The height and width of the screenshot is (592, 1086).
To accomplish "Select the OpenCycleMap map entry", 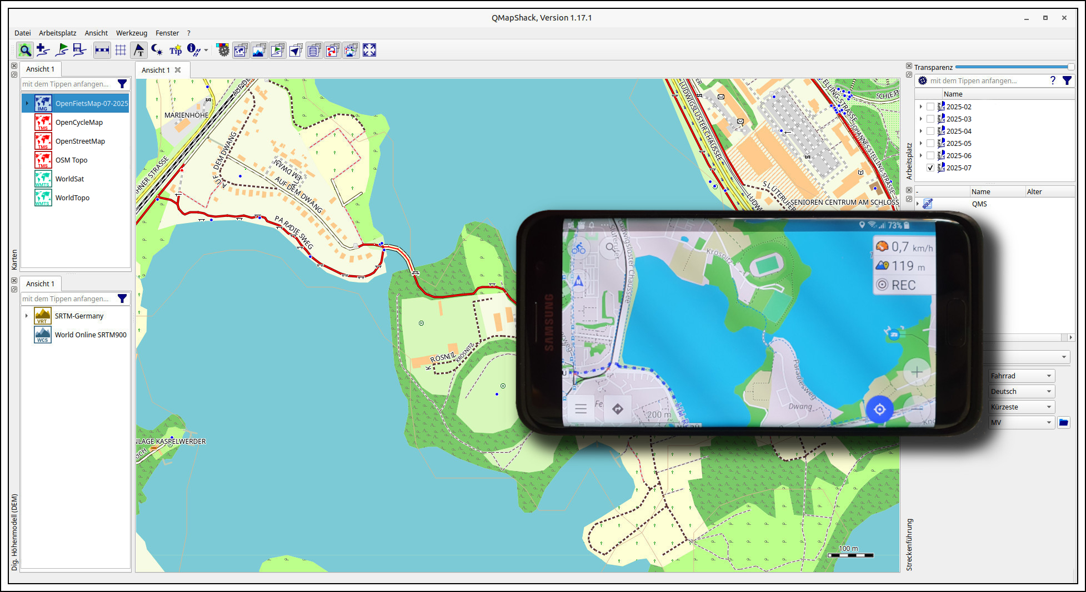I will (75, 122).
